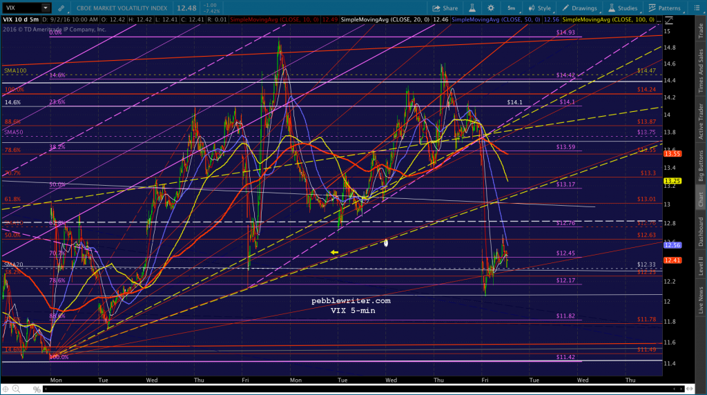Click the ellipsis after study labels
This screenshot has width=707, height=395.
coord(659,20)
